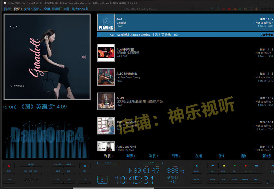
Task: Click the 最大化/恢复 button
Action: pyautogui.click(x=80, y=9)
